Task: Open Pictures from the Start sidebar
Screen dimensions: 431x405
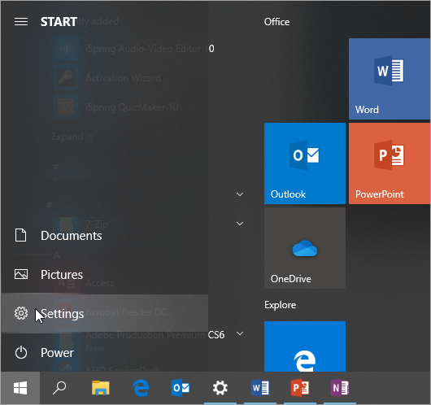Action: pyautogui.click(x=104, y=275)
